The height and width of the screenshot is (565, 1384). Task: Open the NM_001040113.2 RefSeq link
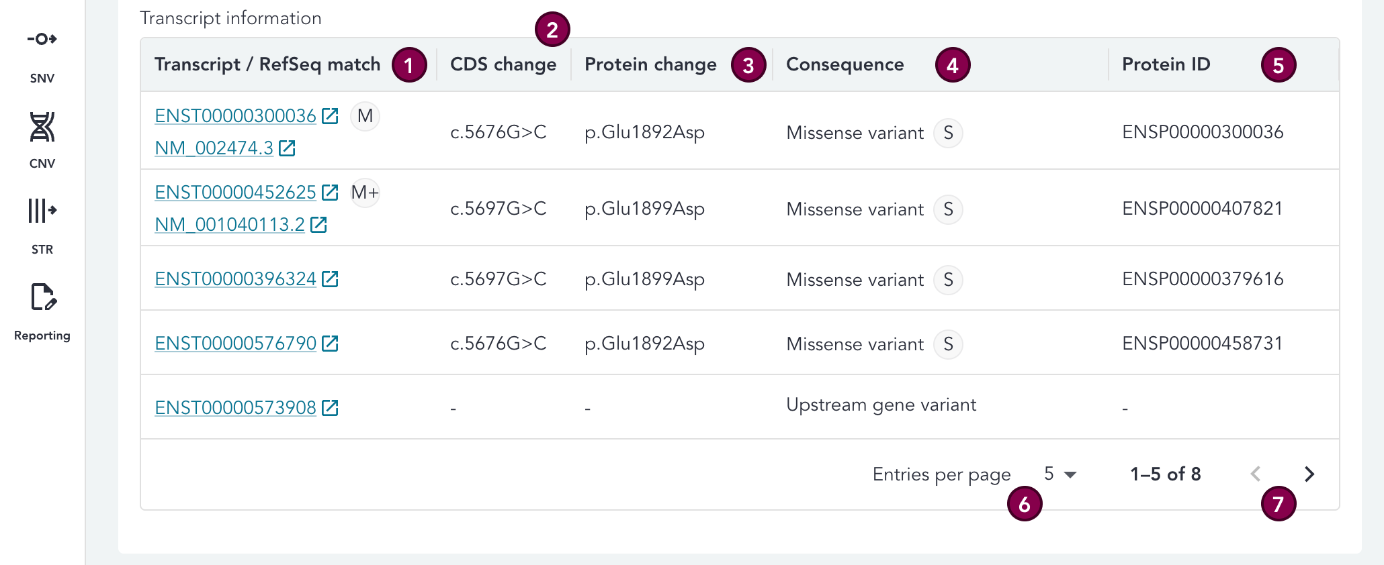[x=230, y=225]
